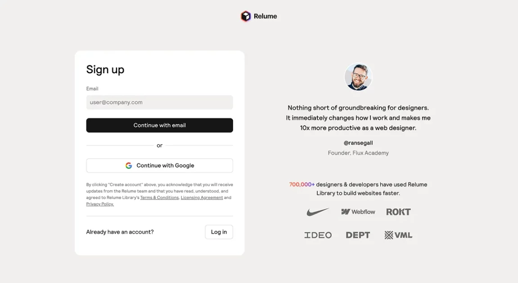
Task: Sign up using Continue with Google
Action: (x=159, y=166)
